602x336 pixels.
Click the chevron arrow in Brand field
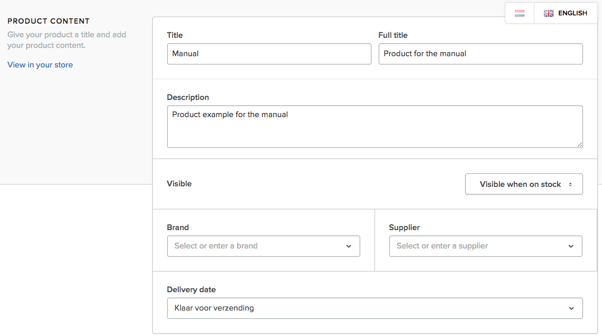[x=348, y=246]
